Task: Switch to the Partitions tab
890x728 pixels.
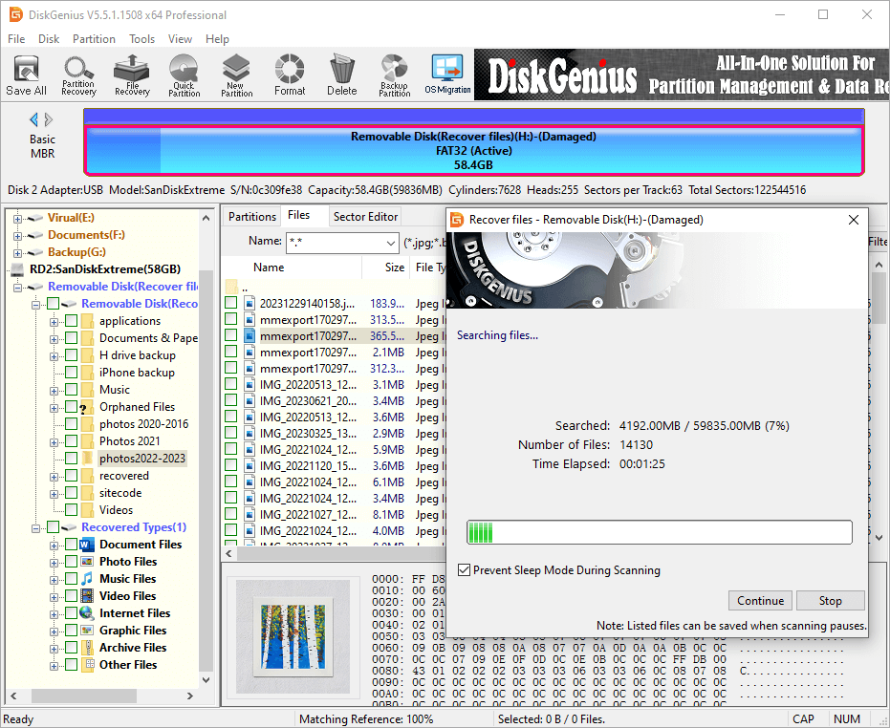Action: [252, 216]
